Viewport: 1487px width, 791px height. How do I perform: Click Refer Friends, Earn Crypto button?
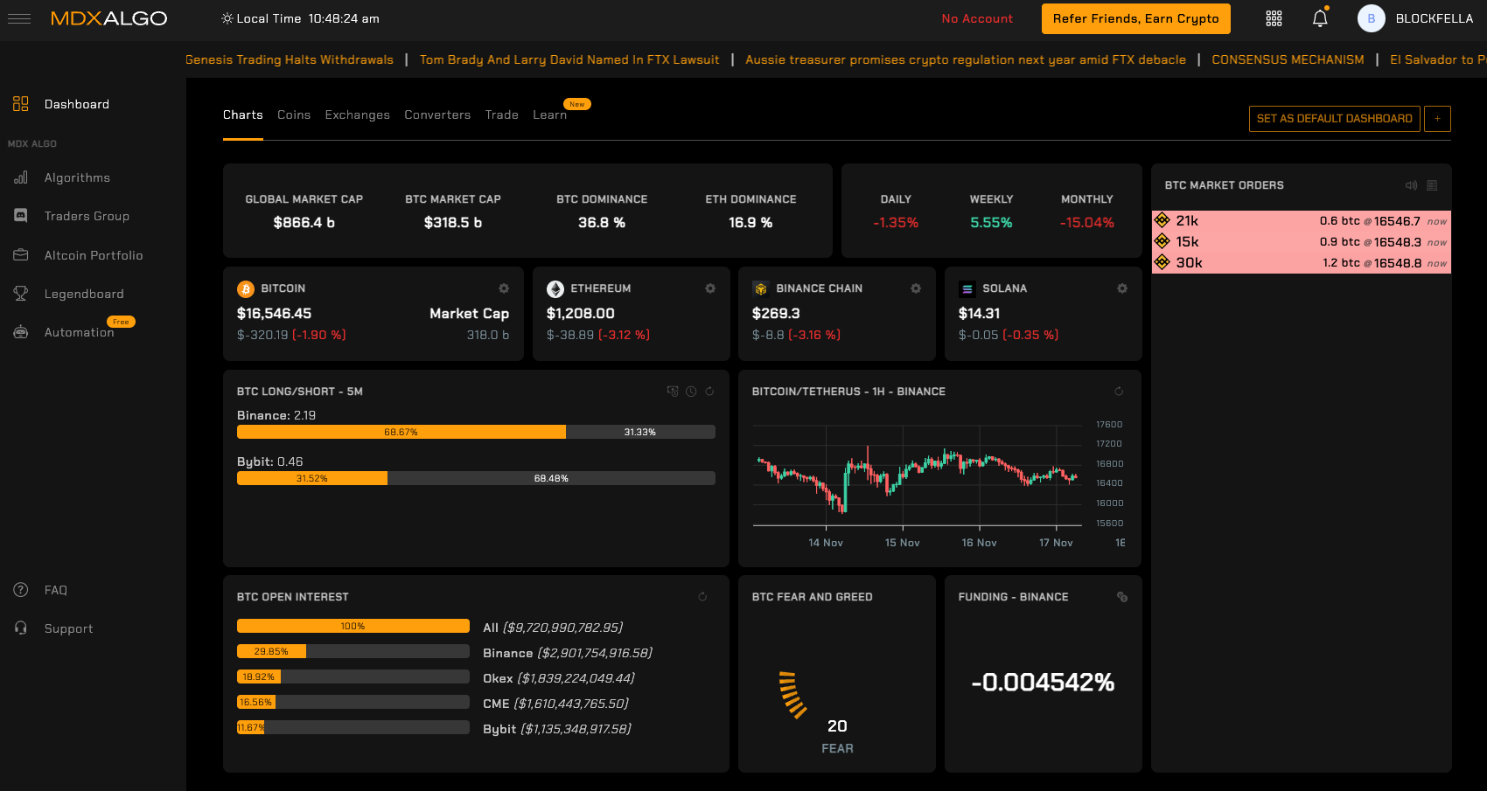1135,18
